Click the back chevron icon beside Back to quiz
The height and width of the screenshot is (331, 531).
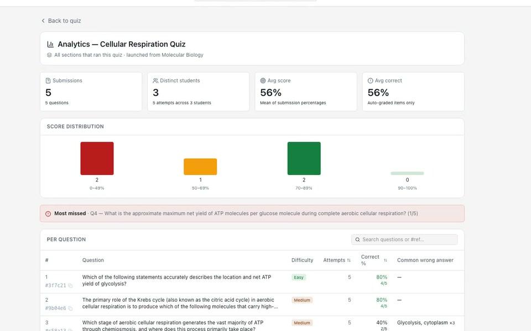click(x=43, y=21)
